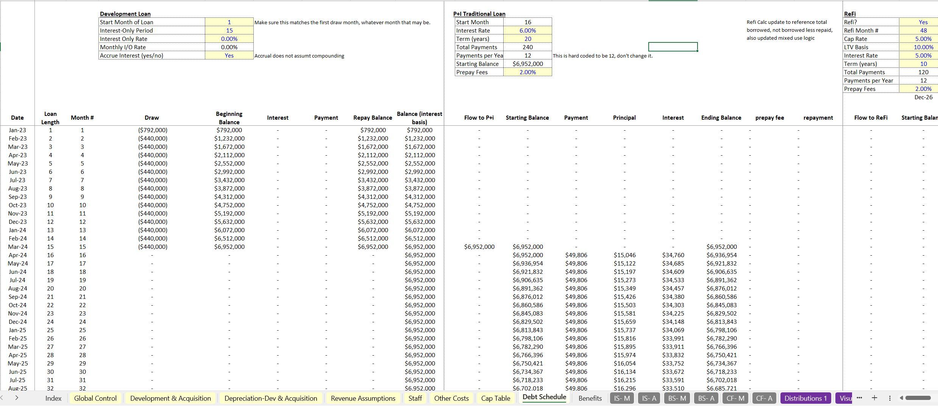This screenshot has height=406, width=938.
Task: Select the $34,760 interest cell
Action: pos(673,255)
